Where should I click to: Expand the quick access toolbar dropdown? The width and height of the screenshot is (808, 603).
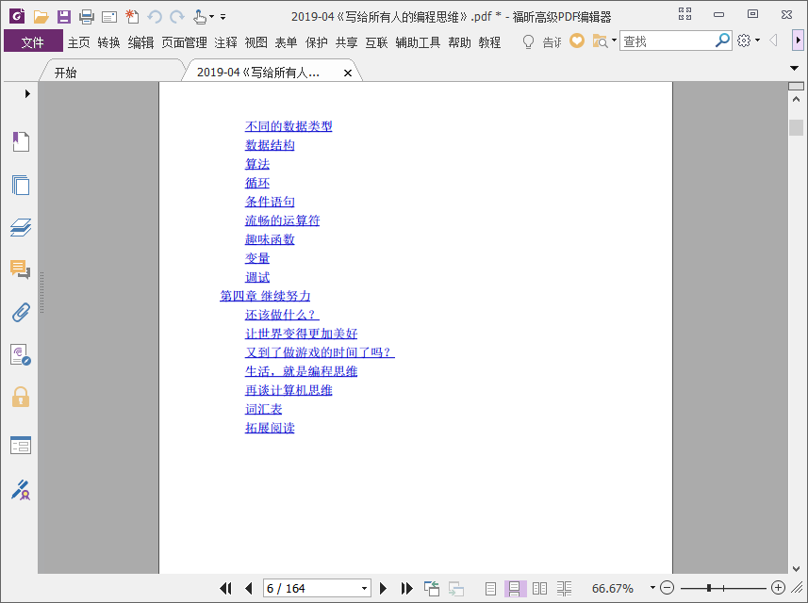coord(223,17)
